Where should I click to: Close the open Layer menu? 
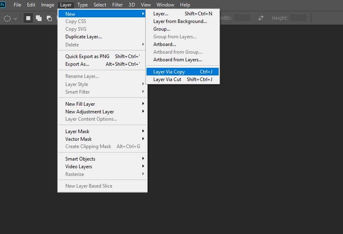point(66,4)
